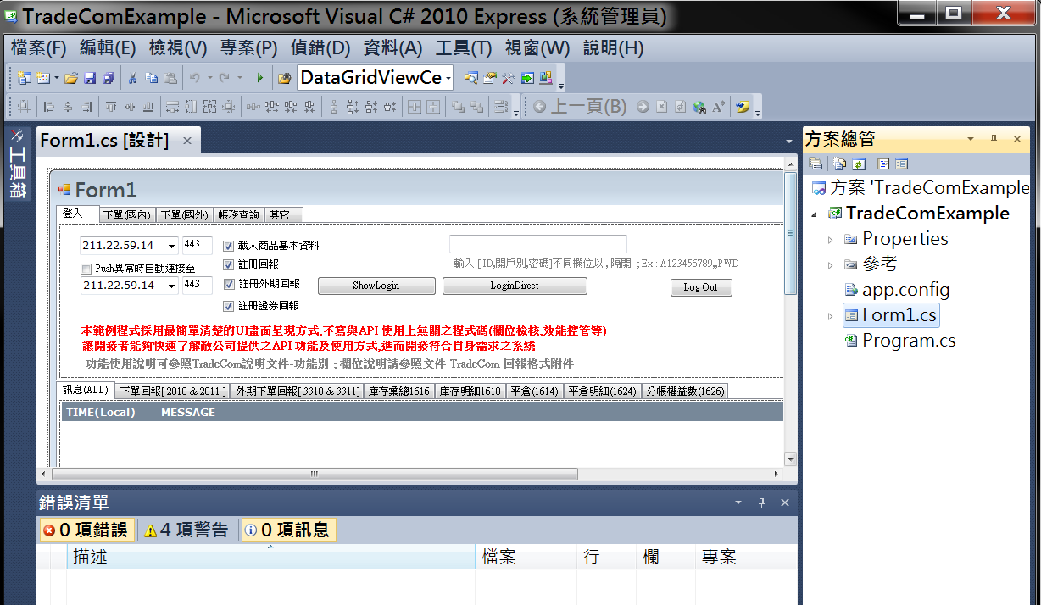Switch to the 下單(國內) tab
Viewport: 1041px width, 605px height.
pyautogui.click(x=126, y=215)
